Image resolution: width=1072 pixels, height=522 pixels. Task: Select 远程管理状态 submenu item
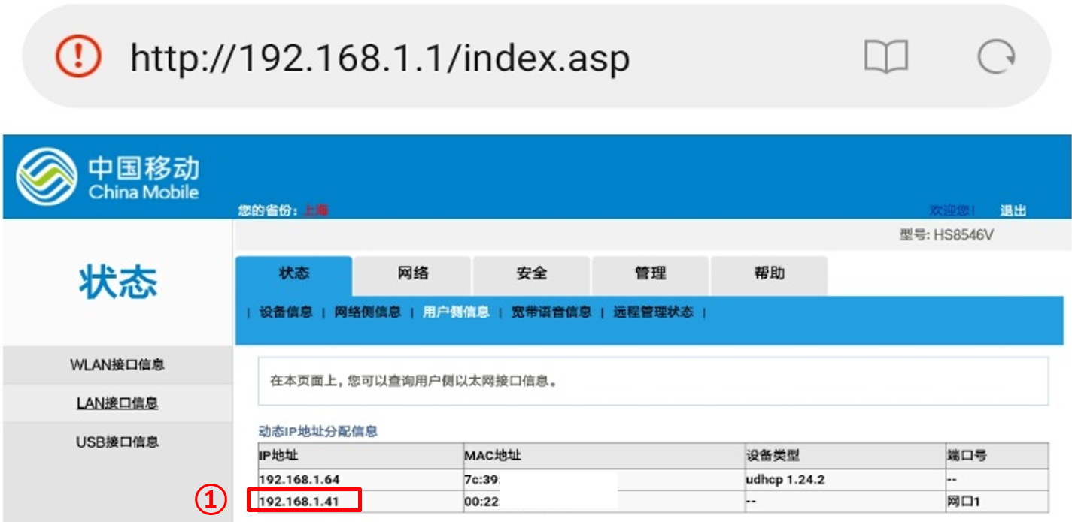pos(653,312)
